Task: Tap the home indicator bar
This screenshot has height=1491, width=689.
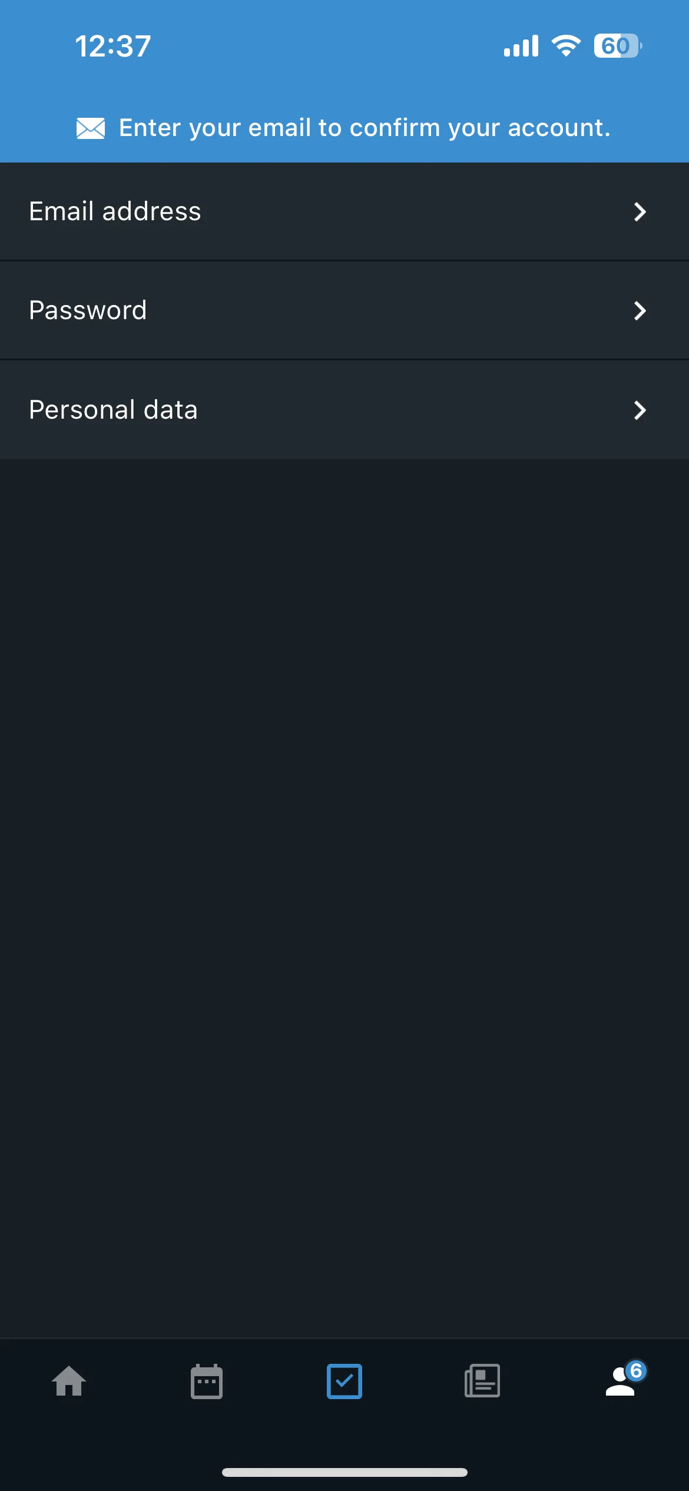Action: [x=344, y=1472]
